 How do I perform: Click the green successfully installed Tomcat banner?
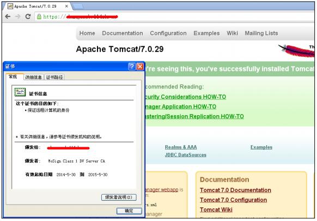coord(230,69)
